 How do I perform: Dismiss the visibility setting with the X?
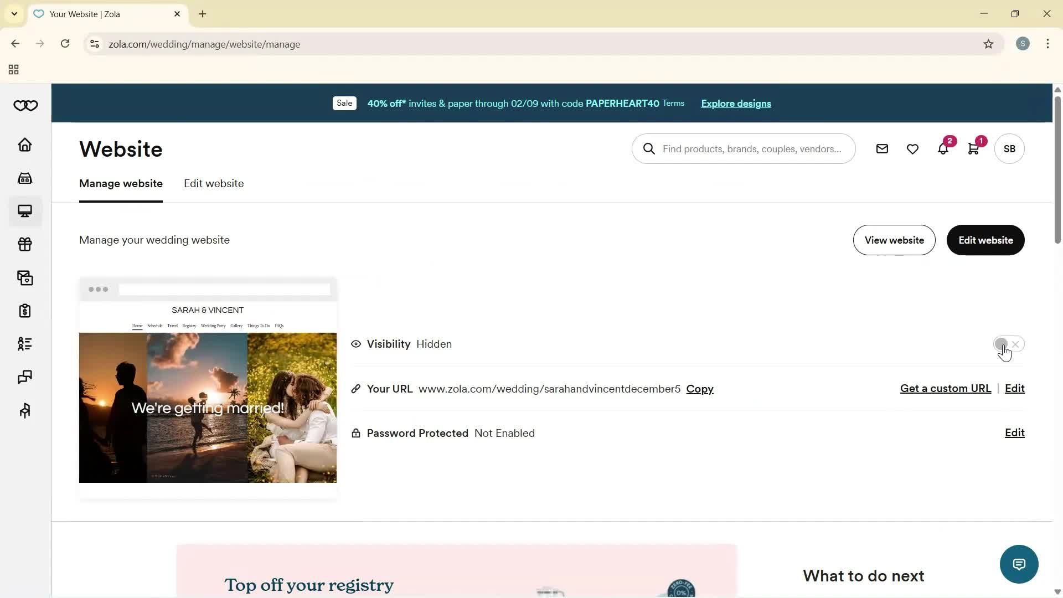pos(1015,344)
